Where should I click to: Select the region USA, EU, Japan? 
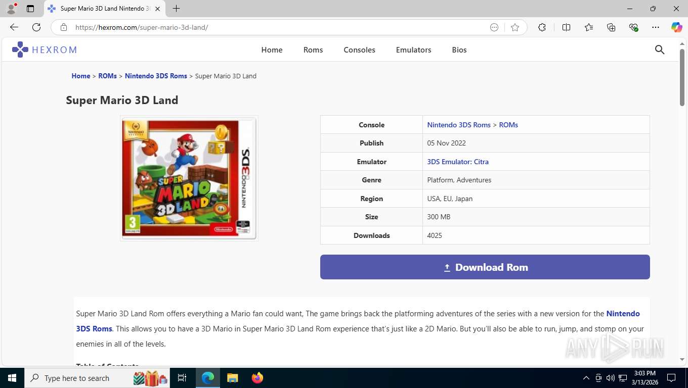pyautogui.click(x=450, y=199)
